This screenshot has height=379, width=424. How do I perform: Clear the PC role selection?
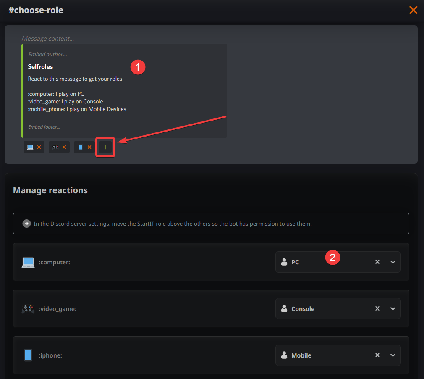pos(377,262)
